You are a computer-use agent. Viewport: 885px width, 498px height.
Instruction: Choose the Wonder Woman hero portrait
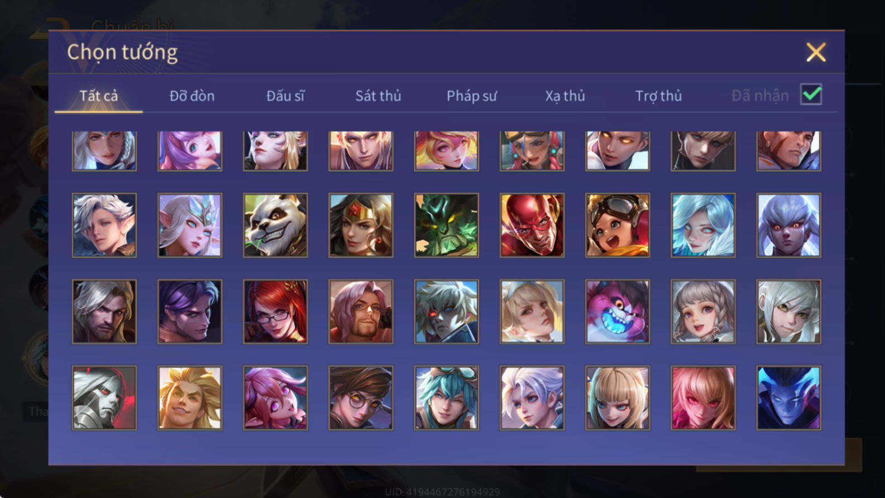[x=361, y=225]
